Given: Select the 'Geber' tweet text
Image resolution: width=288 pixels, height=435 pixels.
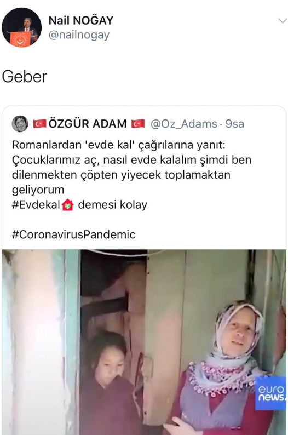Looking at the screenshot, I should 25,77.
